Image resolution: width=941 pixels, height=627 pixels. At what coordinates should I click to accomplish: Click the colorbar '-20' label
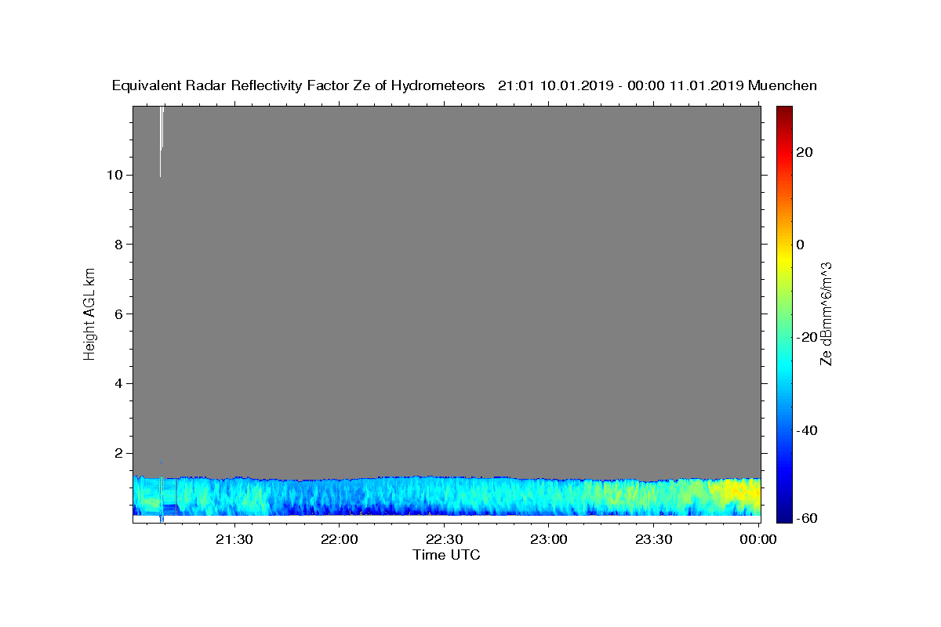808,337
